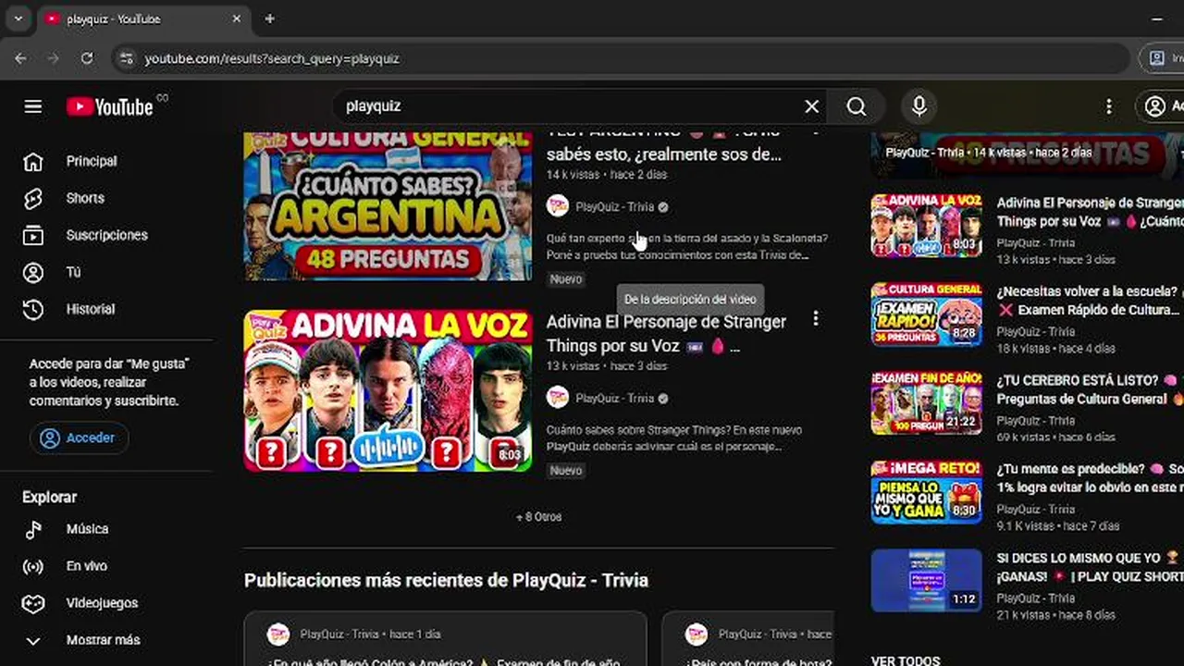Open YouTube settings three-dot menu in header
The height and width of the screenshot is (666, 1184).
tap(1108, 106)
